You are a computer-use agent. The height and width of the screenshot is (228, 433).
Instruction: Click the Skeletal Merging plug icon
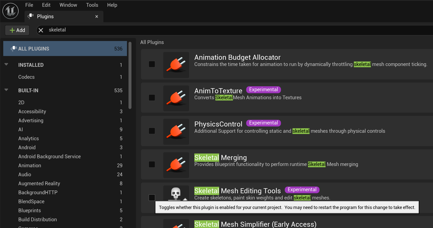pyautogui.click(x=176, y=165)
